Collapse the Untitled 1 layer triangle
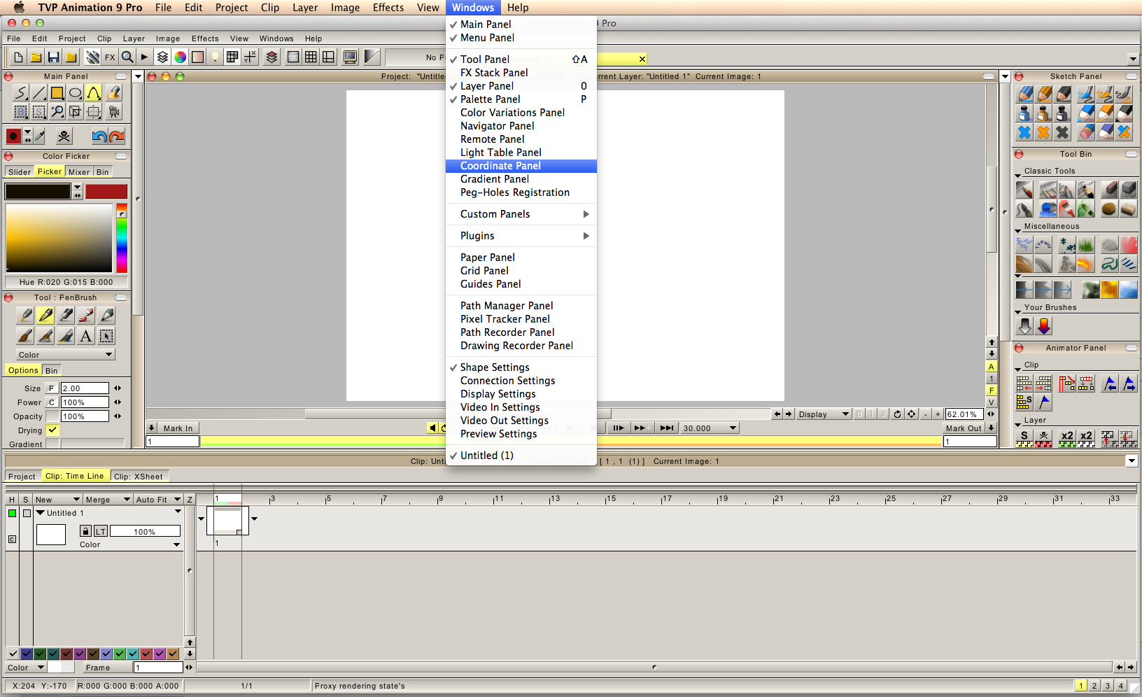The image size is (1142, 697). [x=40, y=513]
